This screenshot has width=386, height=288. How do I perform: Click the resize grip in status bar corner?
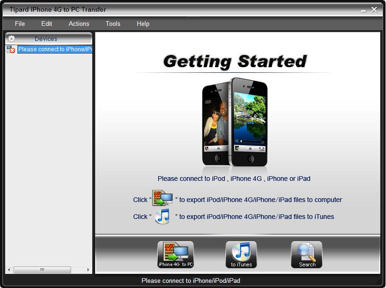[x=379, y=282]
